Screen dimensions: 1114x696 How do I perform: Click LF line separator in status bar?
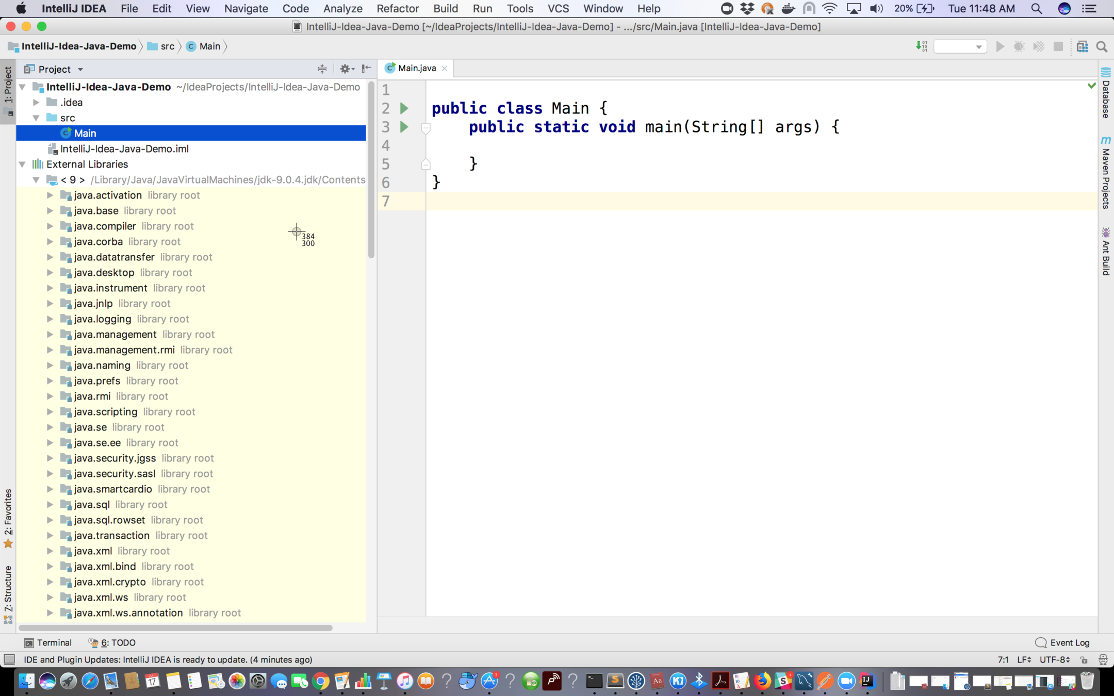tap(1024, 659)
